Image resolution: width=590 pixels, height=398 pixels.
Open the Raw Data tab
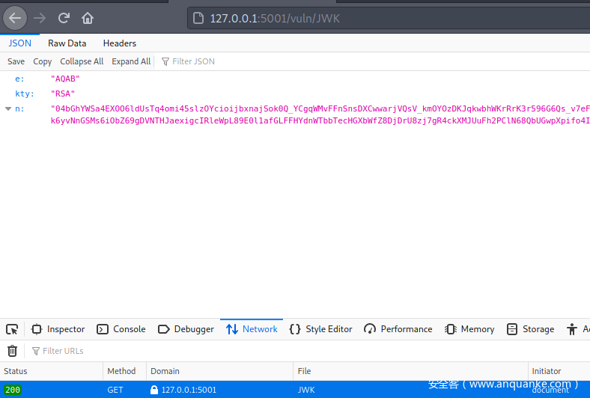point(67,43)
